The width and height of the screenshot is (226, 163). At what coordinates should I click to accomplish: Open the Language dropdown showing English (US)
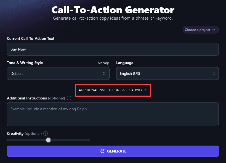[x=167, y=73]
